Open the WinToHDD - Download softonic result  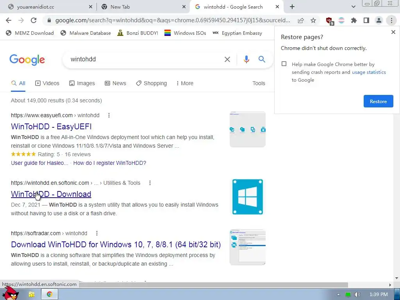tap(51, 194)
